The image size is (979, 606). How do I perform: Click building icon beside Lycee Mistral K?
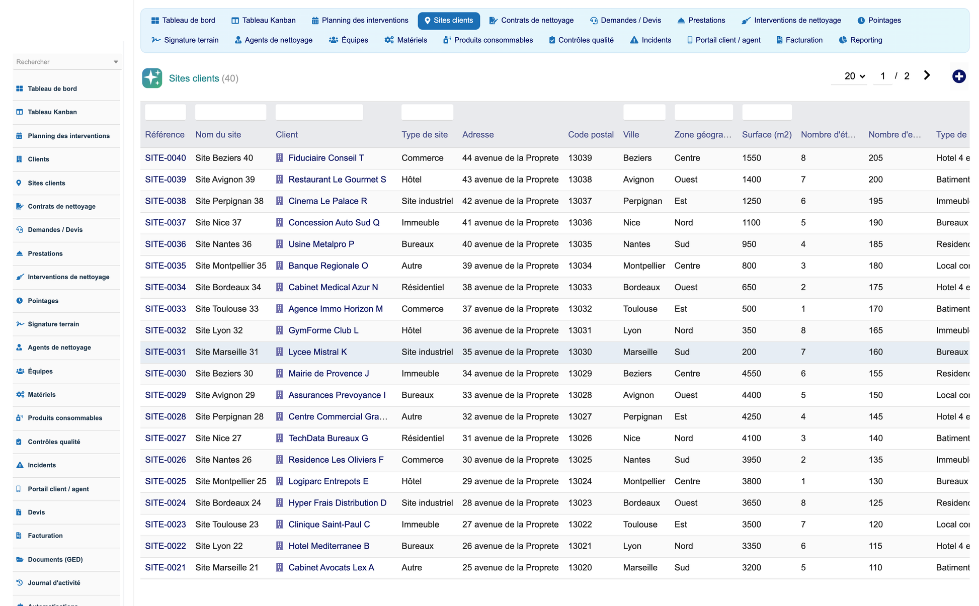[x=279, y=352]
